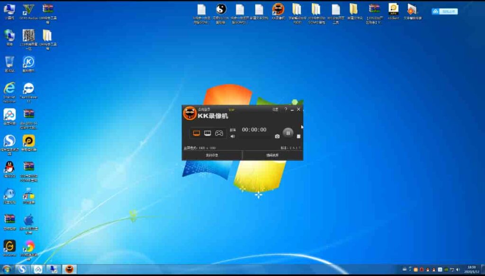The width and height of the screenshot is (485, 276).
Task: Click the Windows Start button
Action: pyautogui.click(x=7, y=269)
